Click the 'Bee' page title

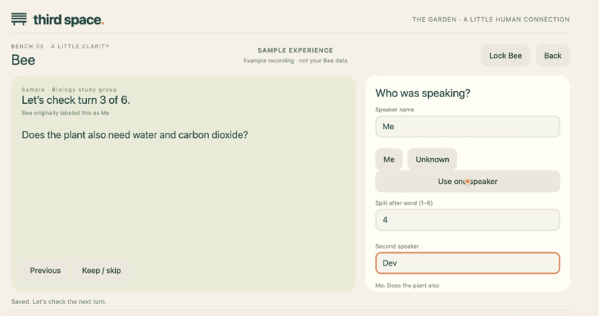tap(23, 60)
